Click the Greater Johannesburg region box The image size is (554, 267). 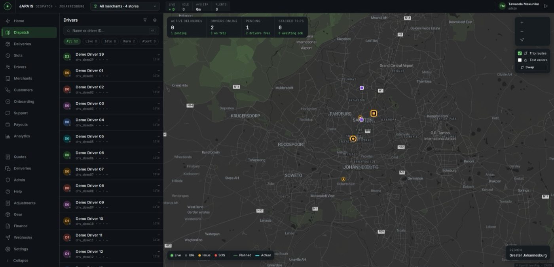click(528, 253)
